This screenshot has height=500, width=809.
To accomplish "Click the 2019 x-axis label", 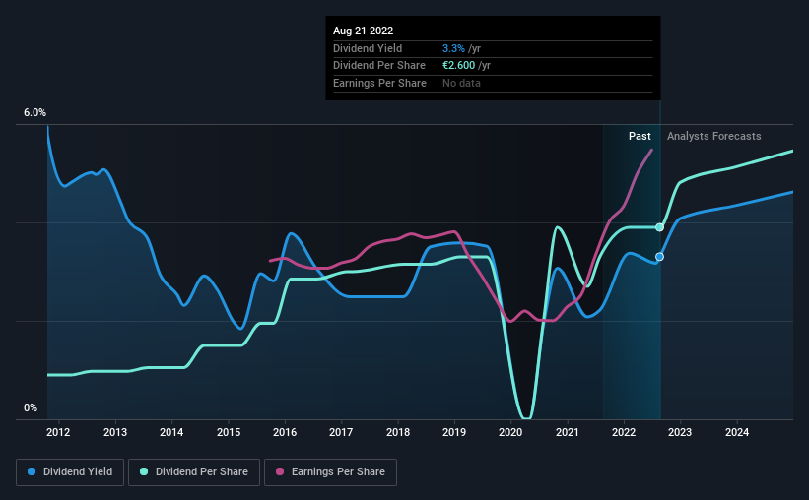I will tap(454, 432).
